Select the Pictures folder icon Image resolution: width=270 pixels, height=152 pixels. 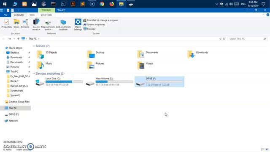click(x=91, y=65)
